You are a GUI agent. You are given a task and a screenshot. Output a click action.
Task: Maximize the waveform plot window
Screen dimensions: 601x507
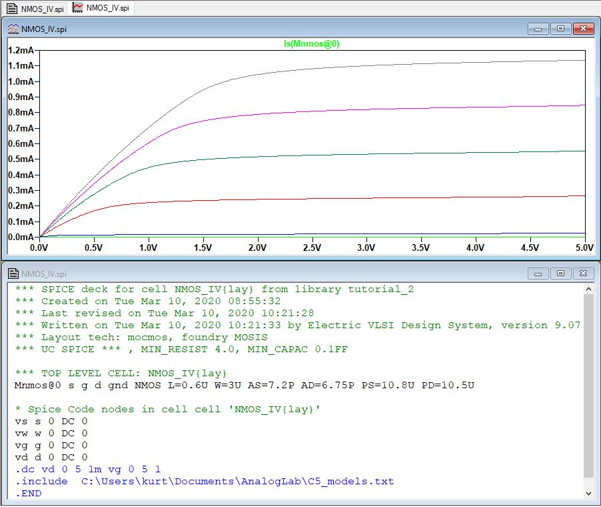click(560, 29)
